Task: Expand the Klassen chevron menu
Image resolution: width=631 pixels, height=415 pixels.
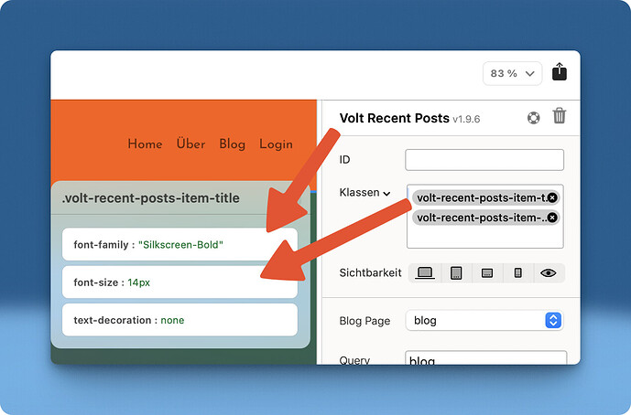Action: point(386,194)
